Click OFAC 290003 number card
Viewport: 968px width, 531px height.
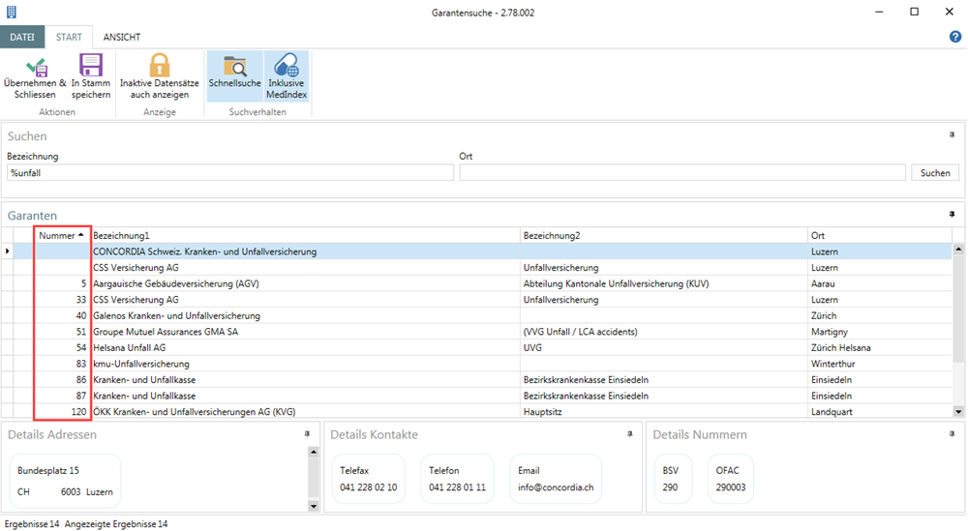click(731, 479)
